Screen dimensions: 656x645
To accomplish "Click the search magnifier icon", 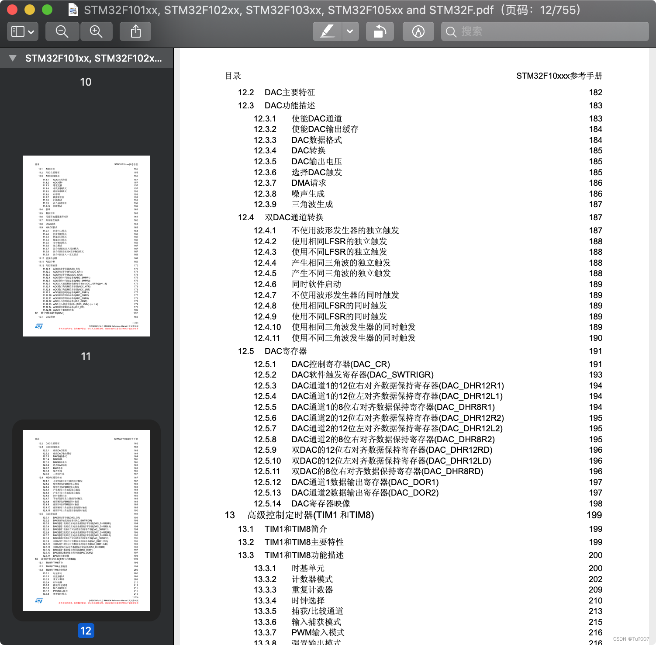I will (x=451, y=31).
